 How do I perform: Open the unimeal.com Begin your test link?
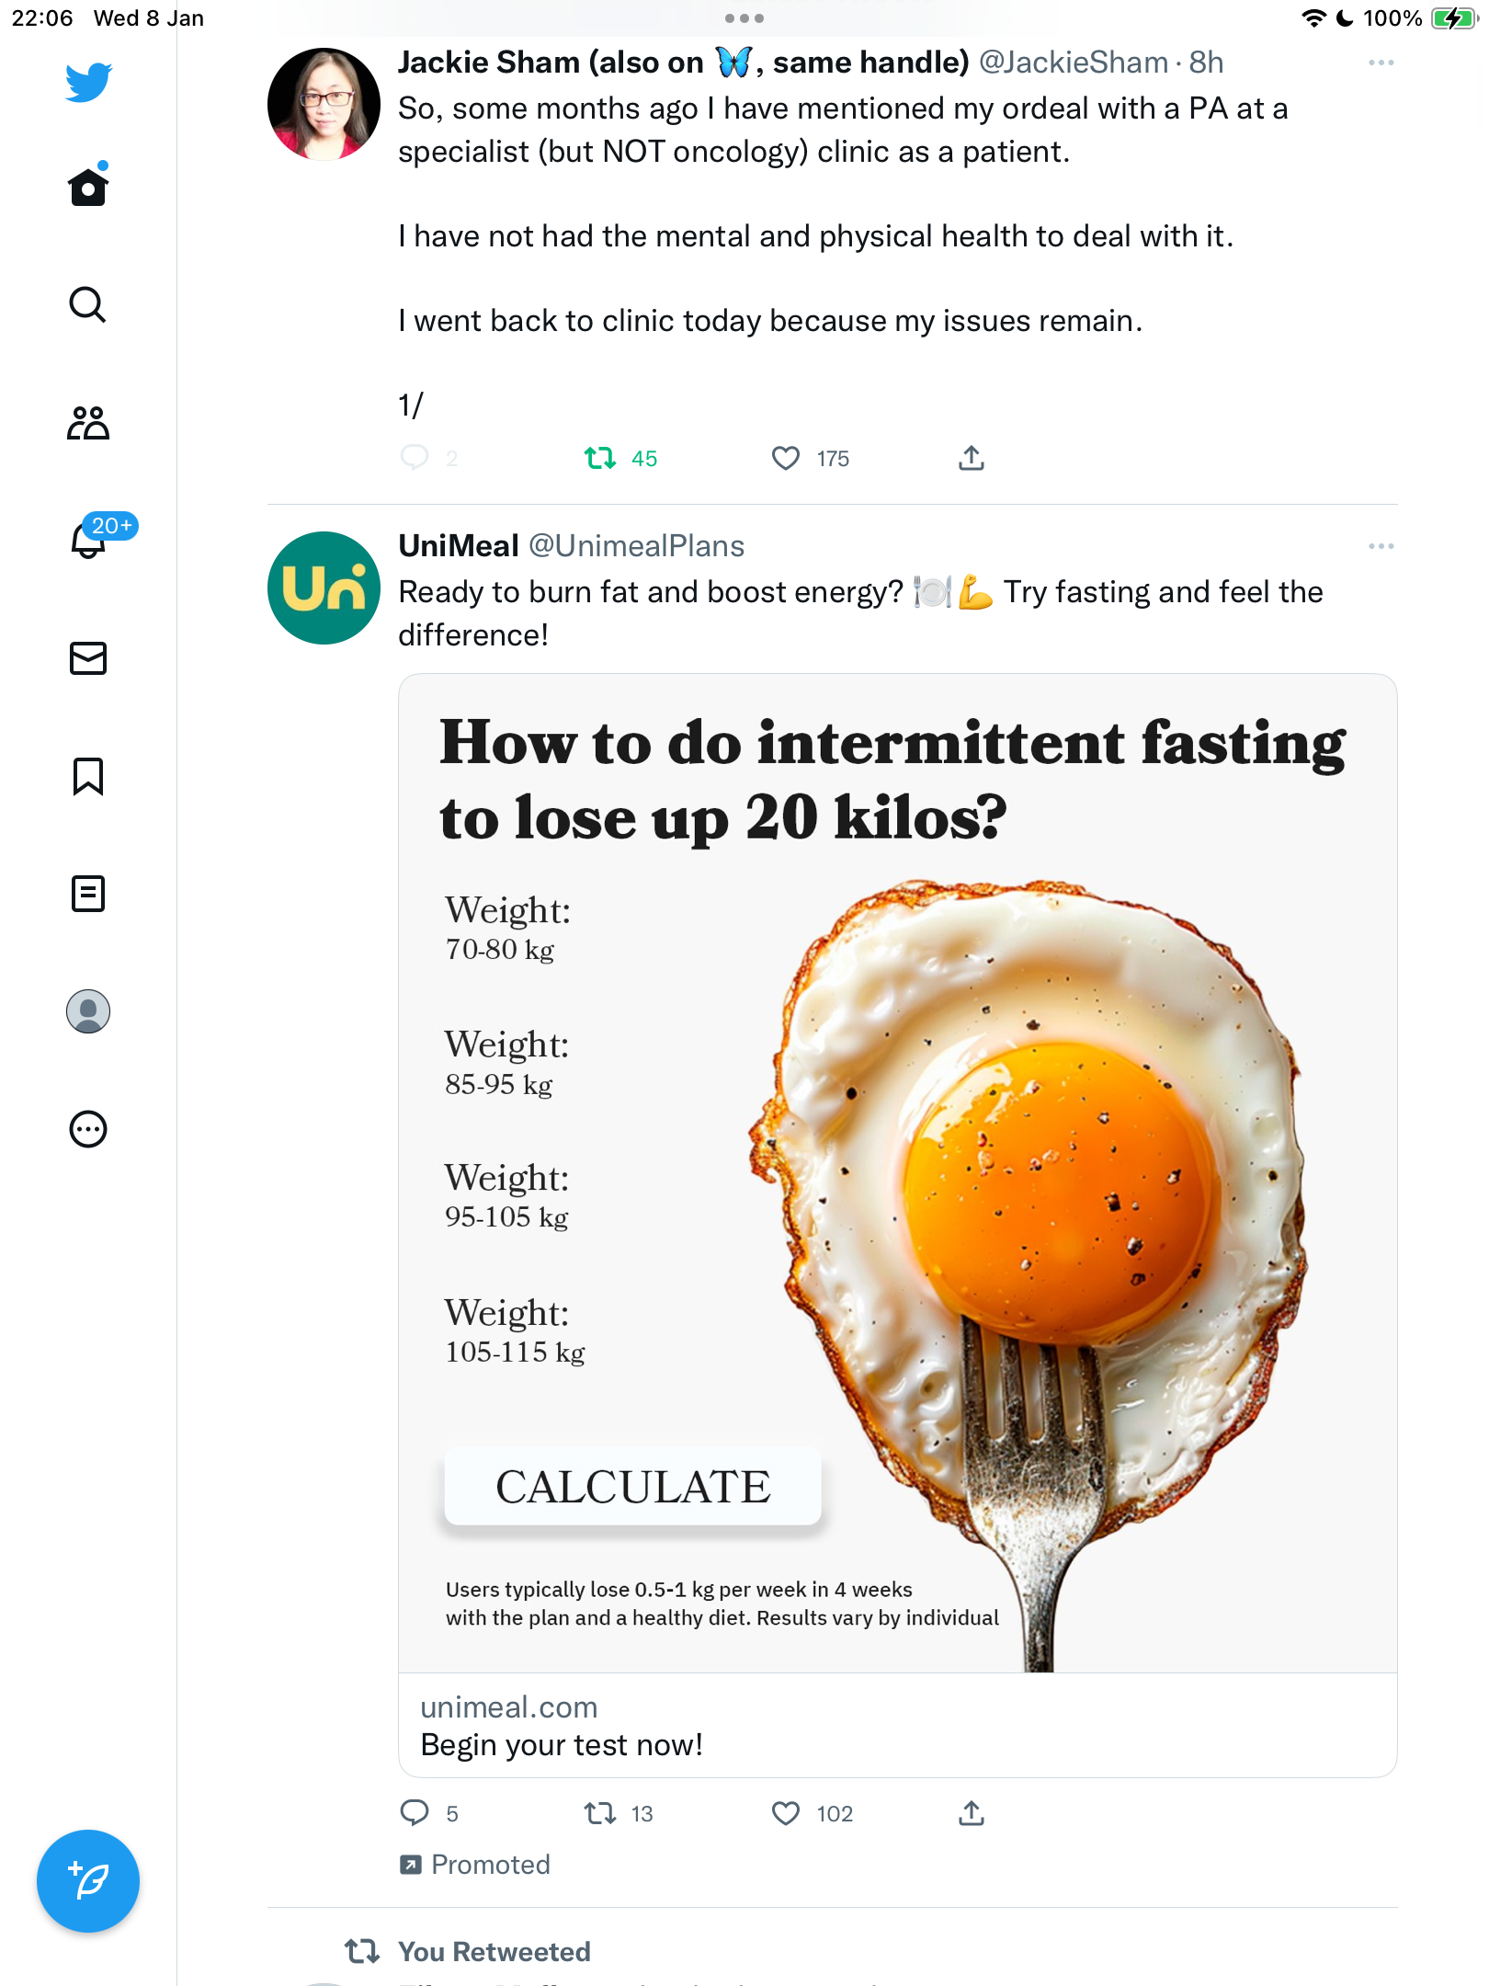[x=898, y=1726]
